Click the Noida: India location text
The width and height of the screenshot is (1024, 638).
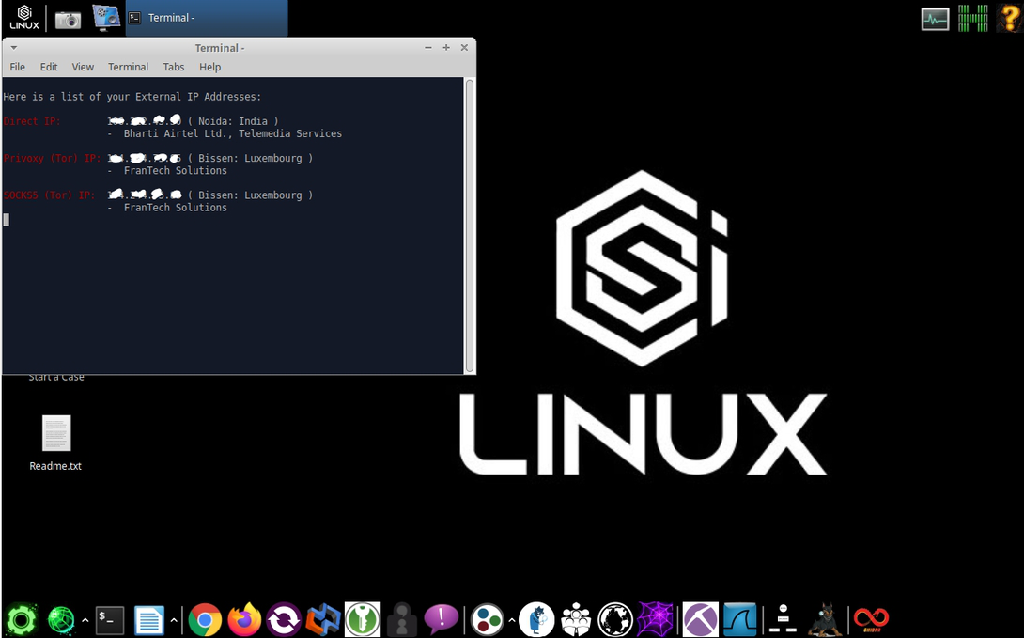(233, 121)
